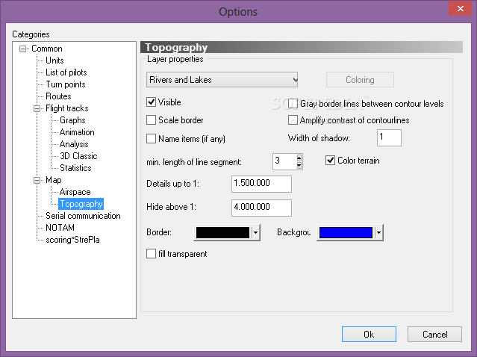This screenshot has width=477, height=357.
Task: Select the Common root category
Action: (x=47, y=49)
